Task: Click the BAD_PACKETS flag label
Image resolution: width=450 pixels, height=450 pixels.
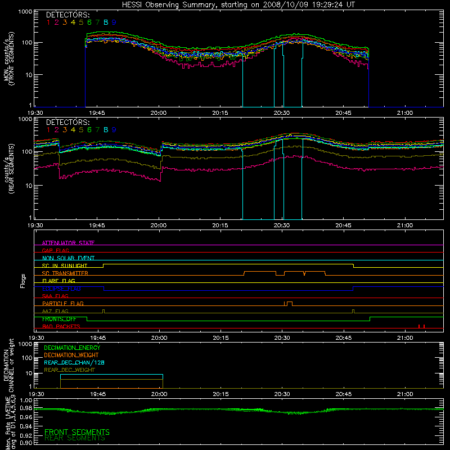Action: pos(61,326)
